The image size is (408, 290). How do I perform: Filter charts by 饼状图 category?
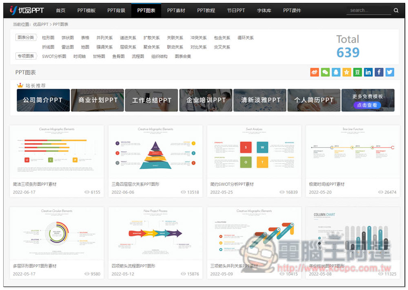point(68,38)
